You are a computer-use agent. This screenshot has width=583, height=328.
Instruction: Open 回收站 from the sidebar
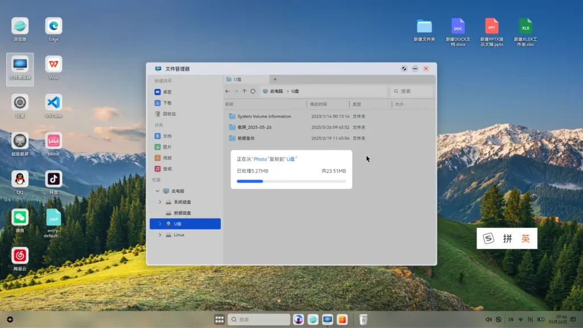[169, 114]
